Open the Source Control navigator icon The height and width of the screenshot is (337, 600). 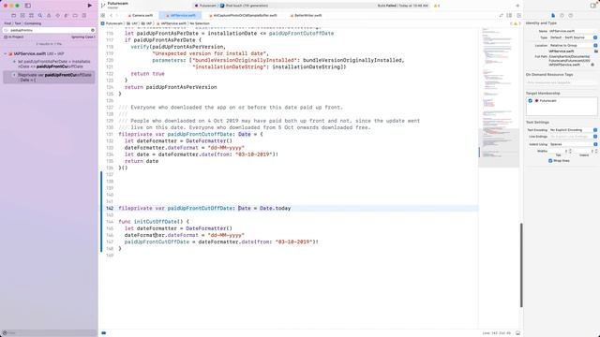[22, 16]
